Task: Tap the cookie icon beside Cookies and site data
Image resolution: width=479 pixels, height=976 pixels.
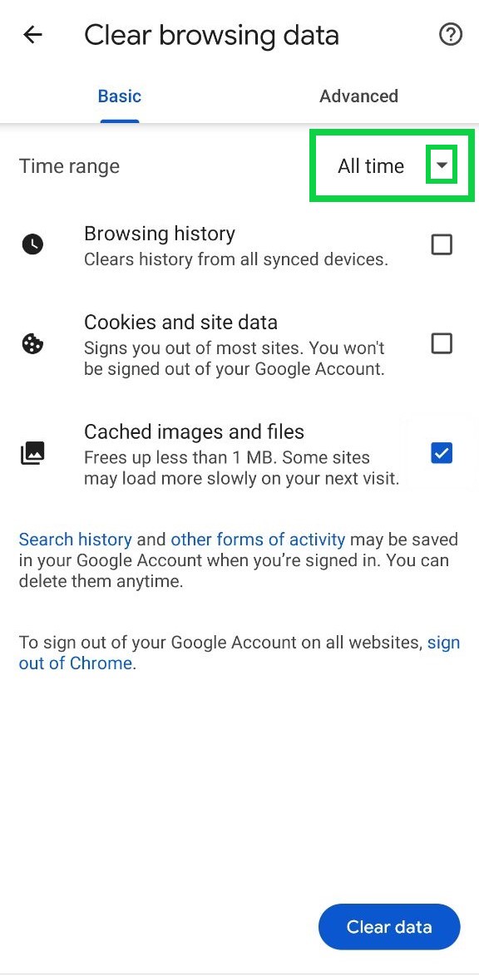Action: [32, 343]
